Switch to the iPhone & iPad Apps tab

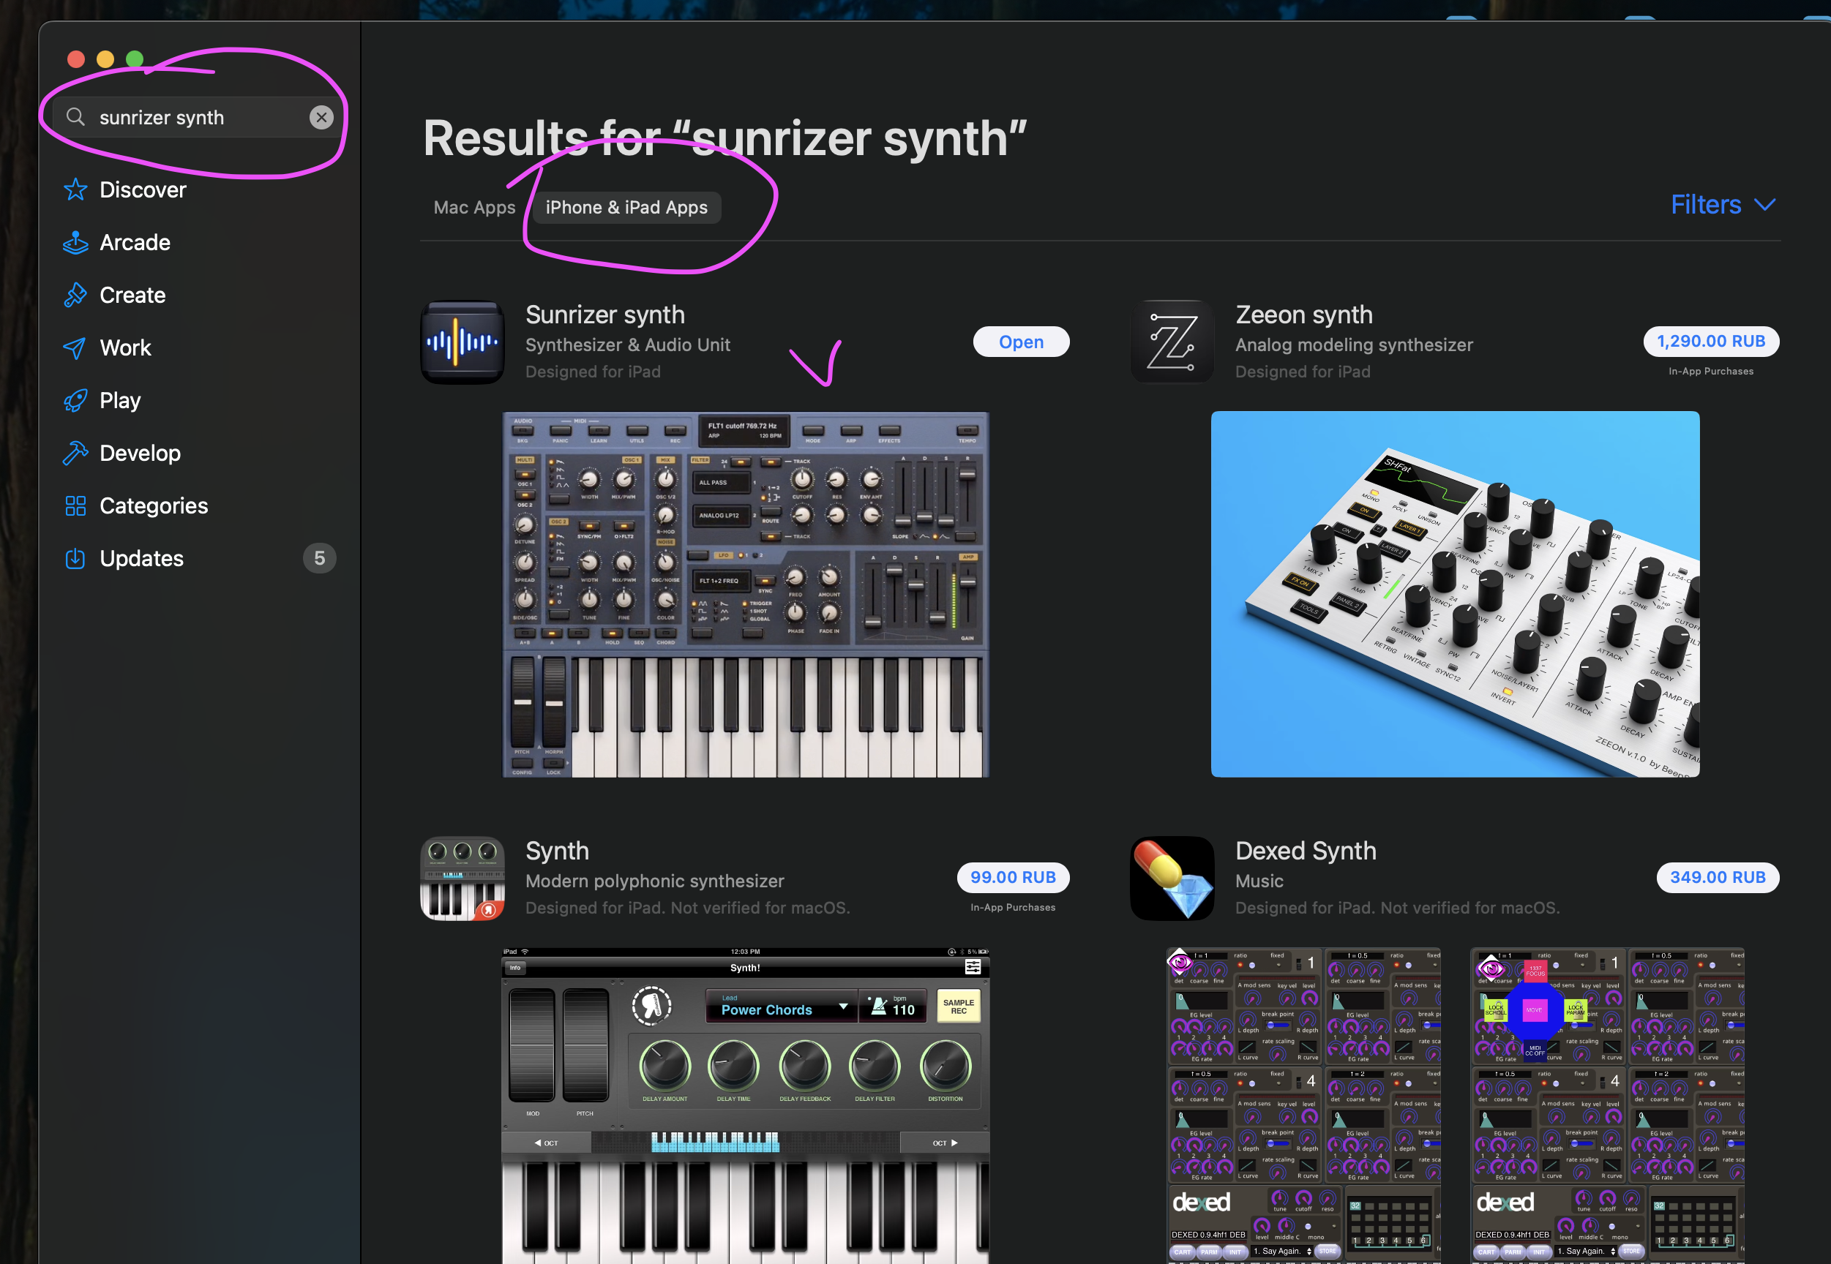(626, 207)
